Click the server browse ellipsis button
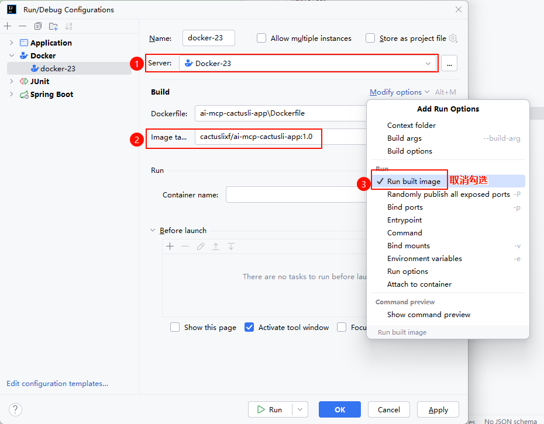The image size is (544, 424). [449, 64]
